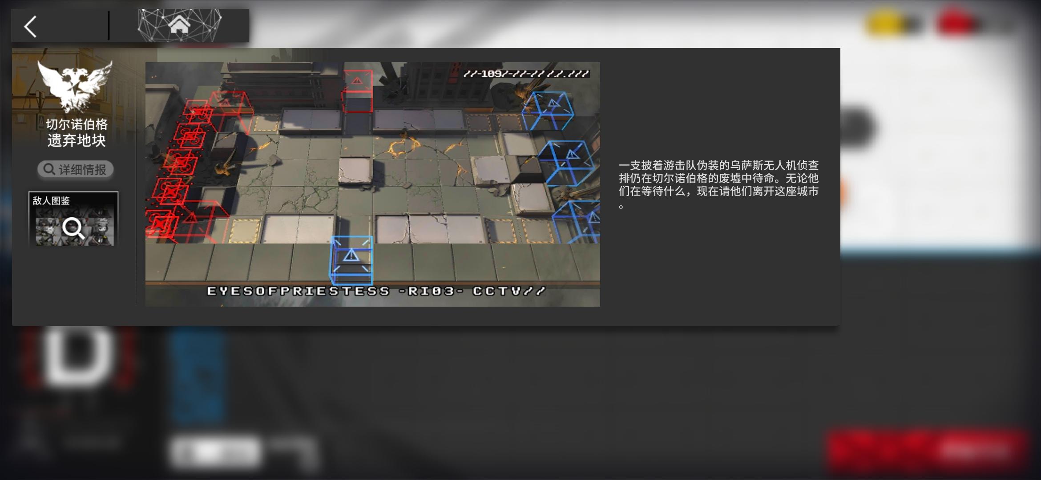
Task: Click the white double-headed eagle faction emblem
Action: click(x=75, y=86)
